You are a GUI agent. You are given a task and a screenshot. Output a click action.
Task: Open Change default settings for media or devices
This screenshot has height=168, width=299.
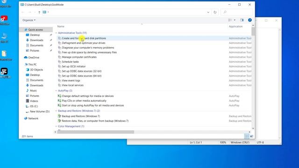tap(88, 96)
